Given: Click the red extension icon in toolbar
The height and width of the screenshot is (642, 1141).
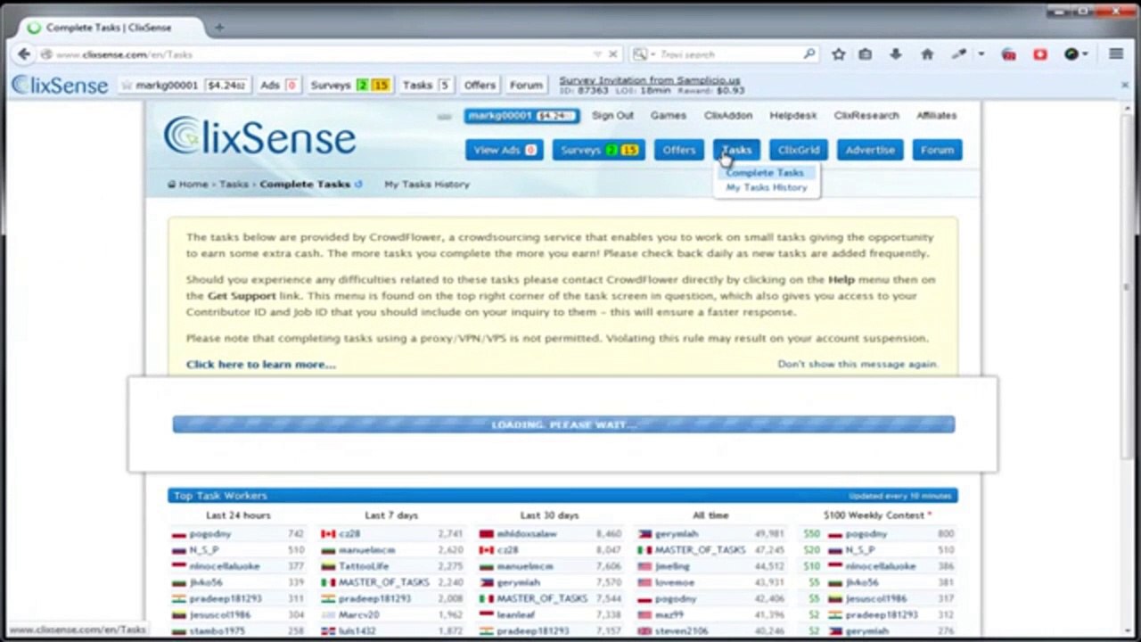Looking at the screenshot, I should (1009, 54).
